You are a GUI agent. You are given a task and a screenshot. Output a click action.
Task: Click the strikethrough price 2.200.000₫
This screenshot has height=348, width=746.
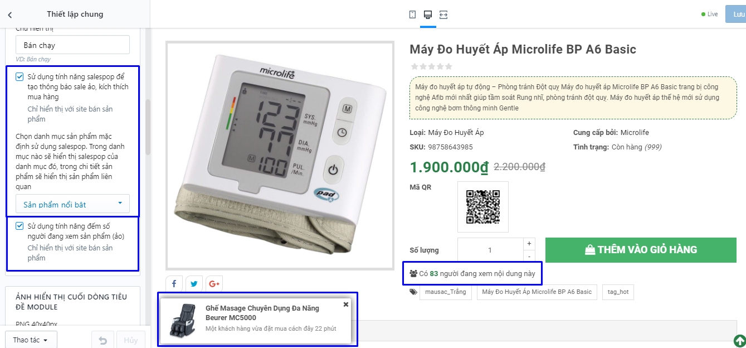click(x=520, y=167)
